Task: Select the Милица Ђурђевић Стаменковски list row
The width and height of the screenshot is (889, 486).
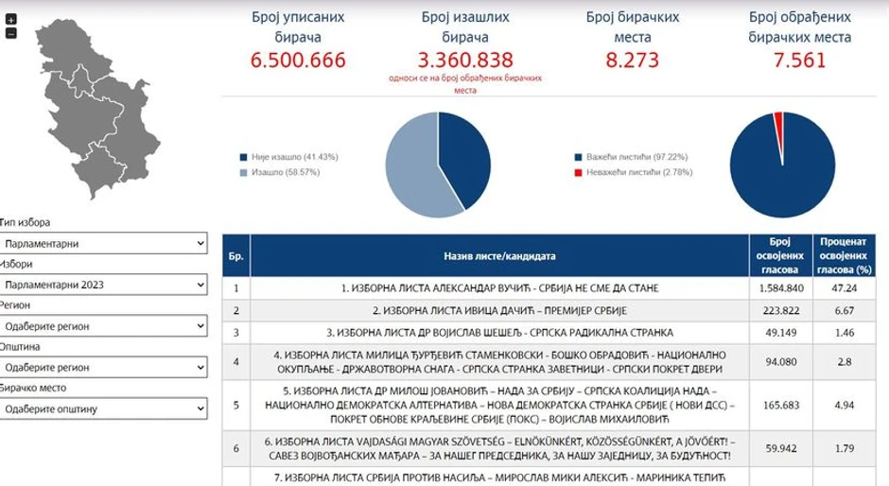Action: coord(549,362)
